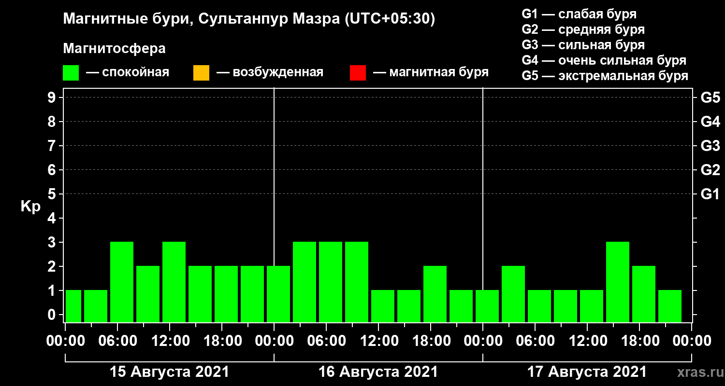Click the '— магнитная буря' legend label
The width and height of the screenshot is (725, 386).
tap(431, 72)
